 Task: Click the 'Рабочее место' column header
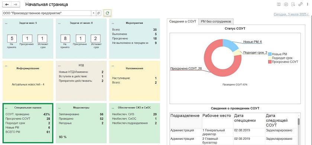pos(218,120)
